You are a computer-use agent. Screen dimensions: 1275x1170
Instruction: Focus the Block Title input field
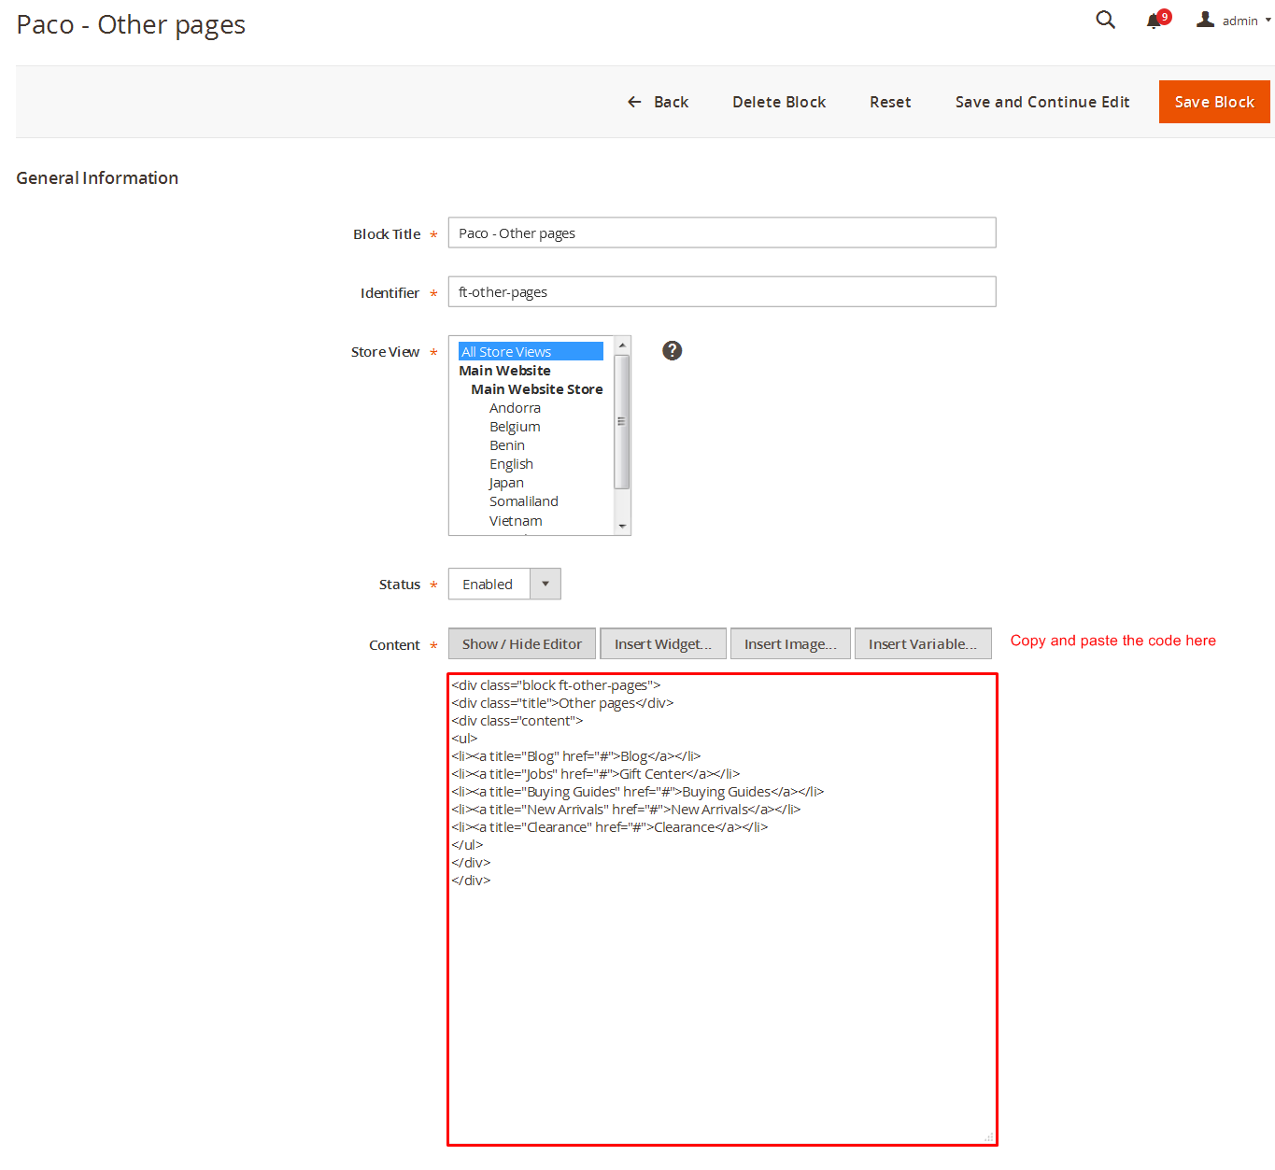[x=722, y=233]
